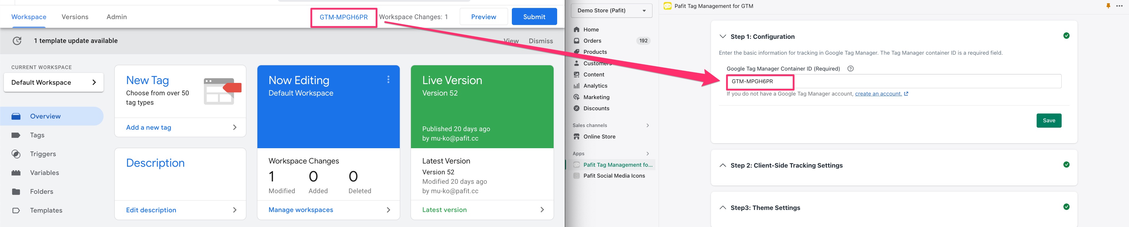The image size is (1129, 227).
Task: Click the blue Submit button
Action: tap(534, 17)
